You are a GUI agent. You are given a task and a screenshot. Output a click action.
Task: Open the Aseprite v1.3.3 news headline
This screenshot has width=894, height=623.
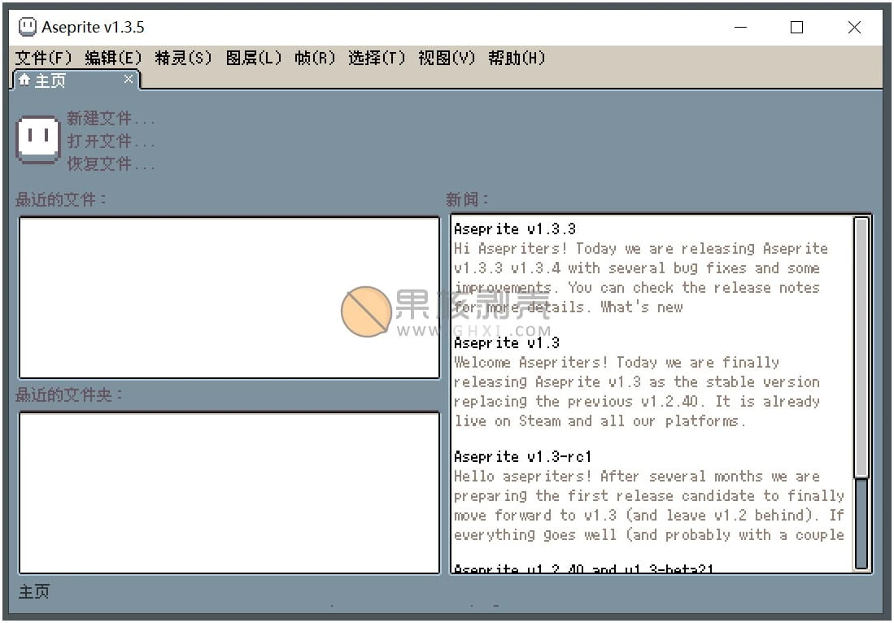515,229
